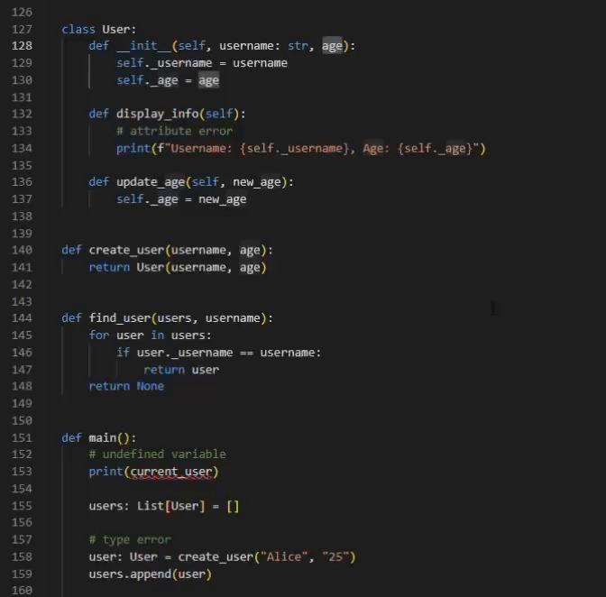
Task: Click the empty list brackets on line 155
Action: [233, 506]
